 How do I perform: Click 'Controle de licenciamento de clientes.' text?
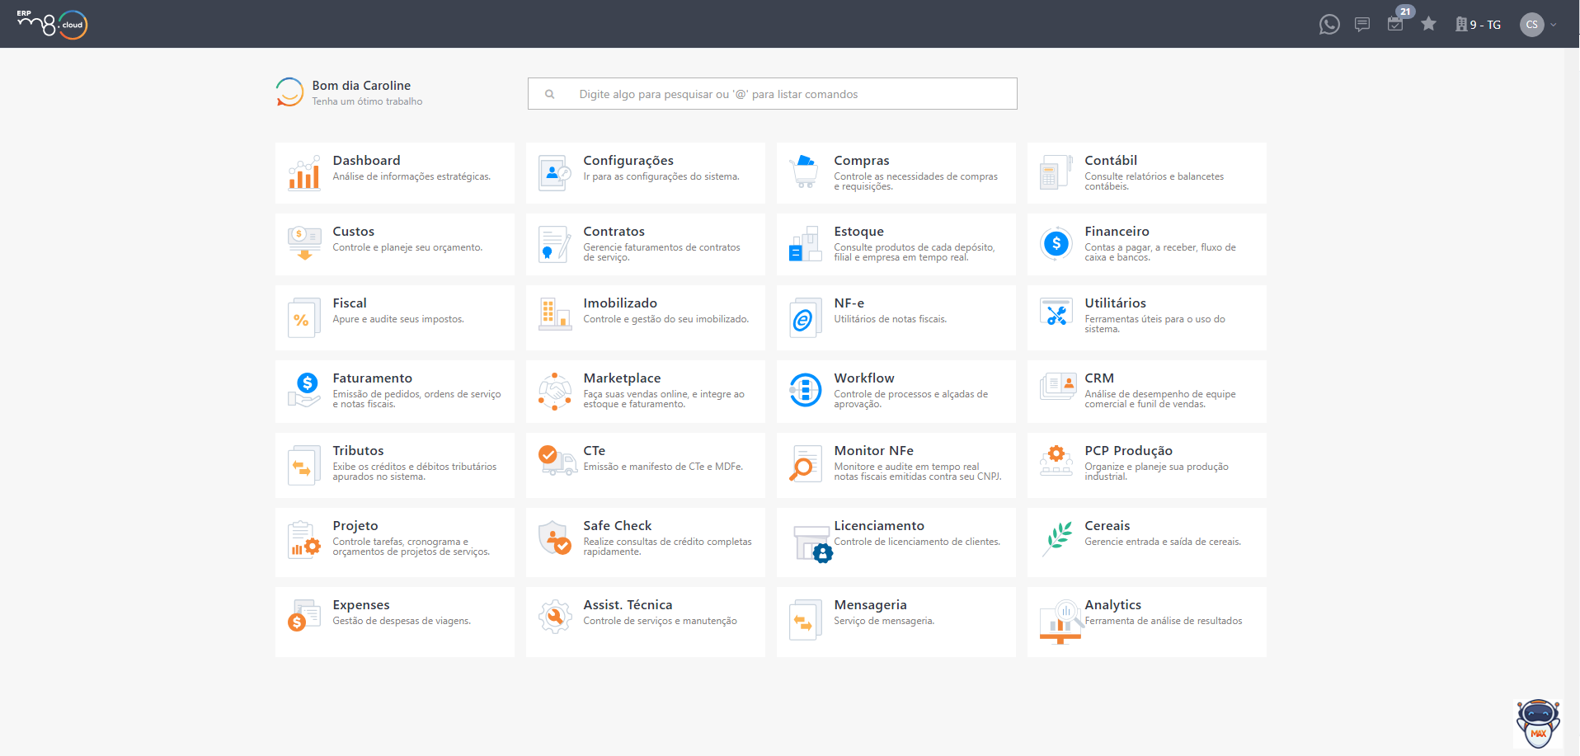[x=917, y=542]
